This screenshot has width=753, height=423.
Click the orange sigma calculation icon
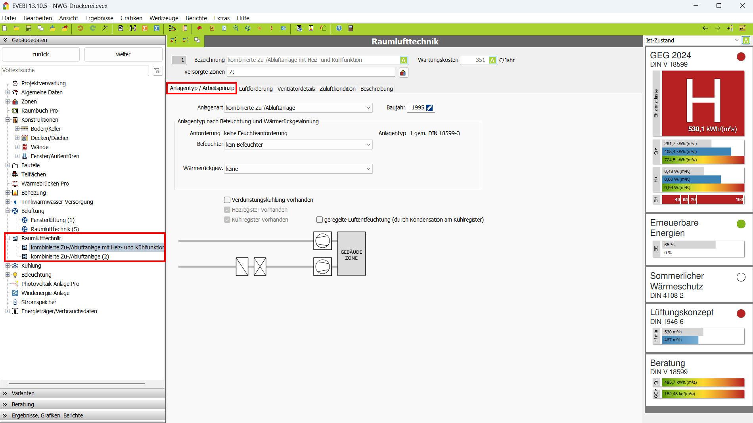click(x=145, y=28)
